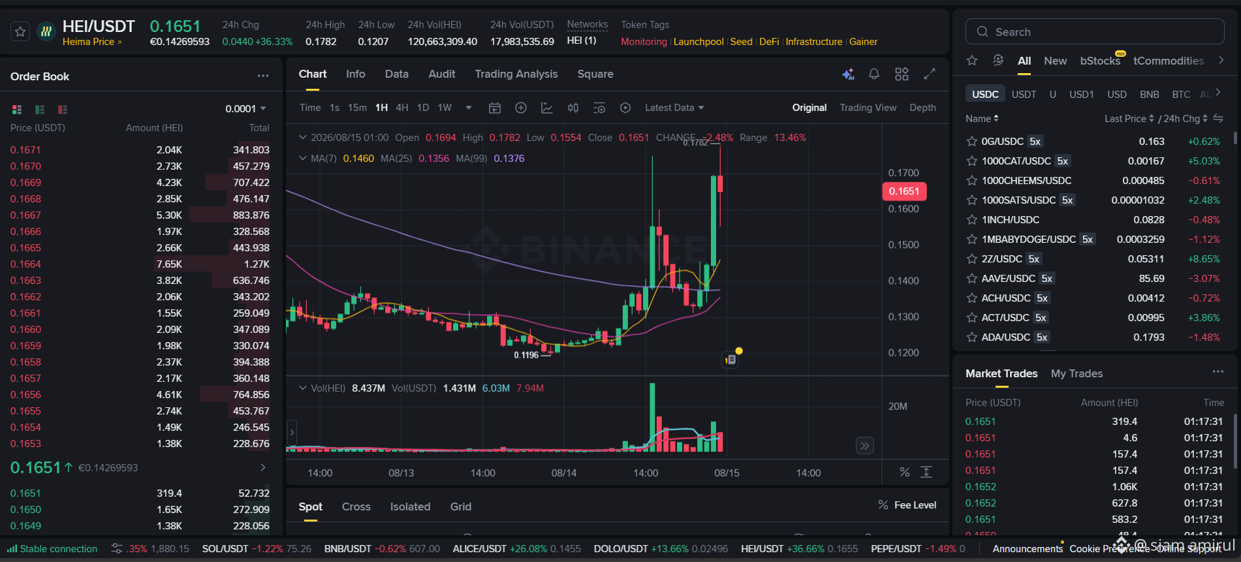Switch chart mode to Depth
1241x562 pixels.
(922, 108)
